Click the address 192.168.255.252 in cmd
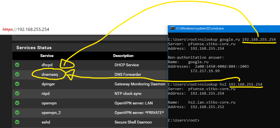This screenshot has height=128, width=280. click(207, 107)
